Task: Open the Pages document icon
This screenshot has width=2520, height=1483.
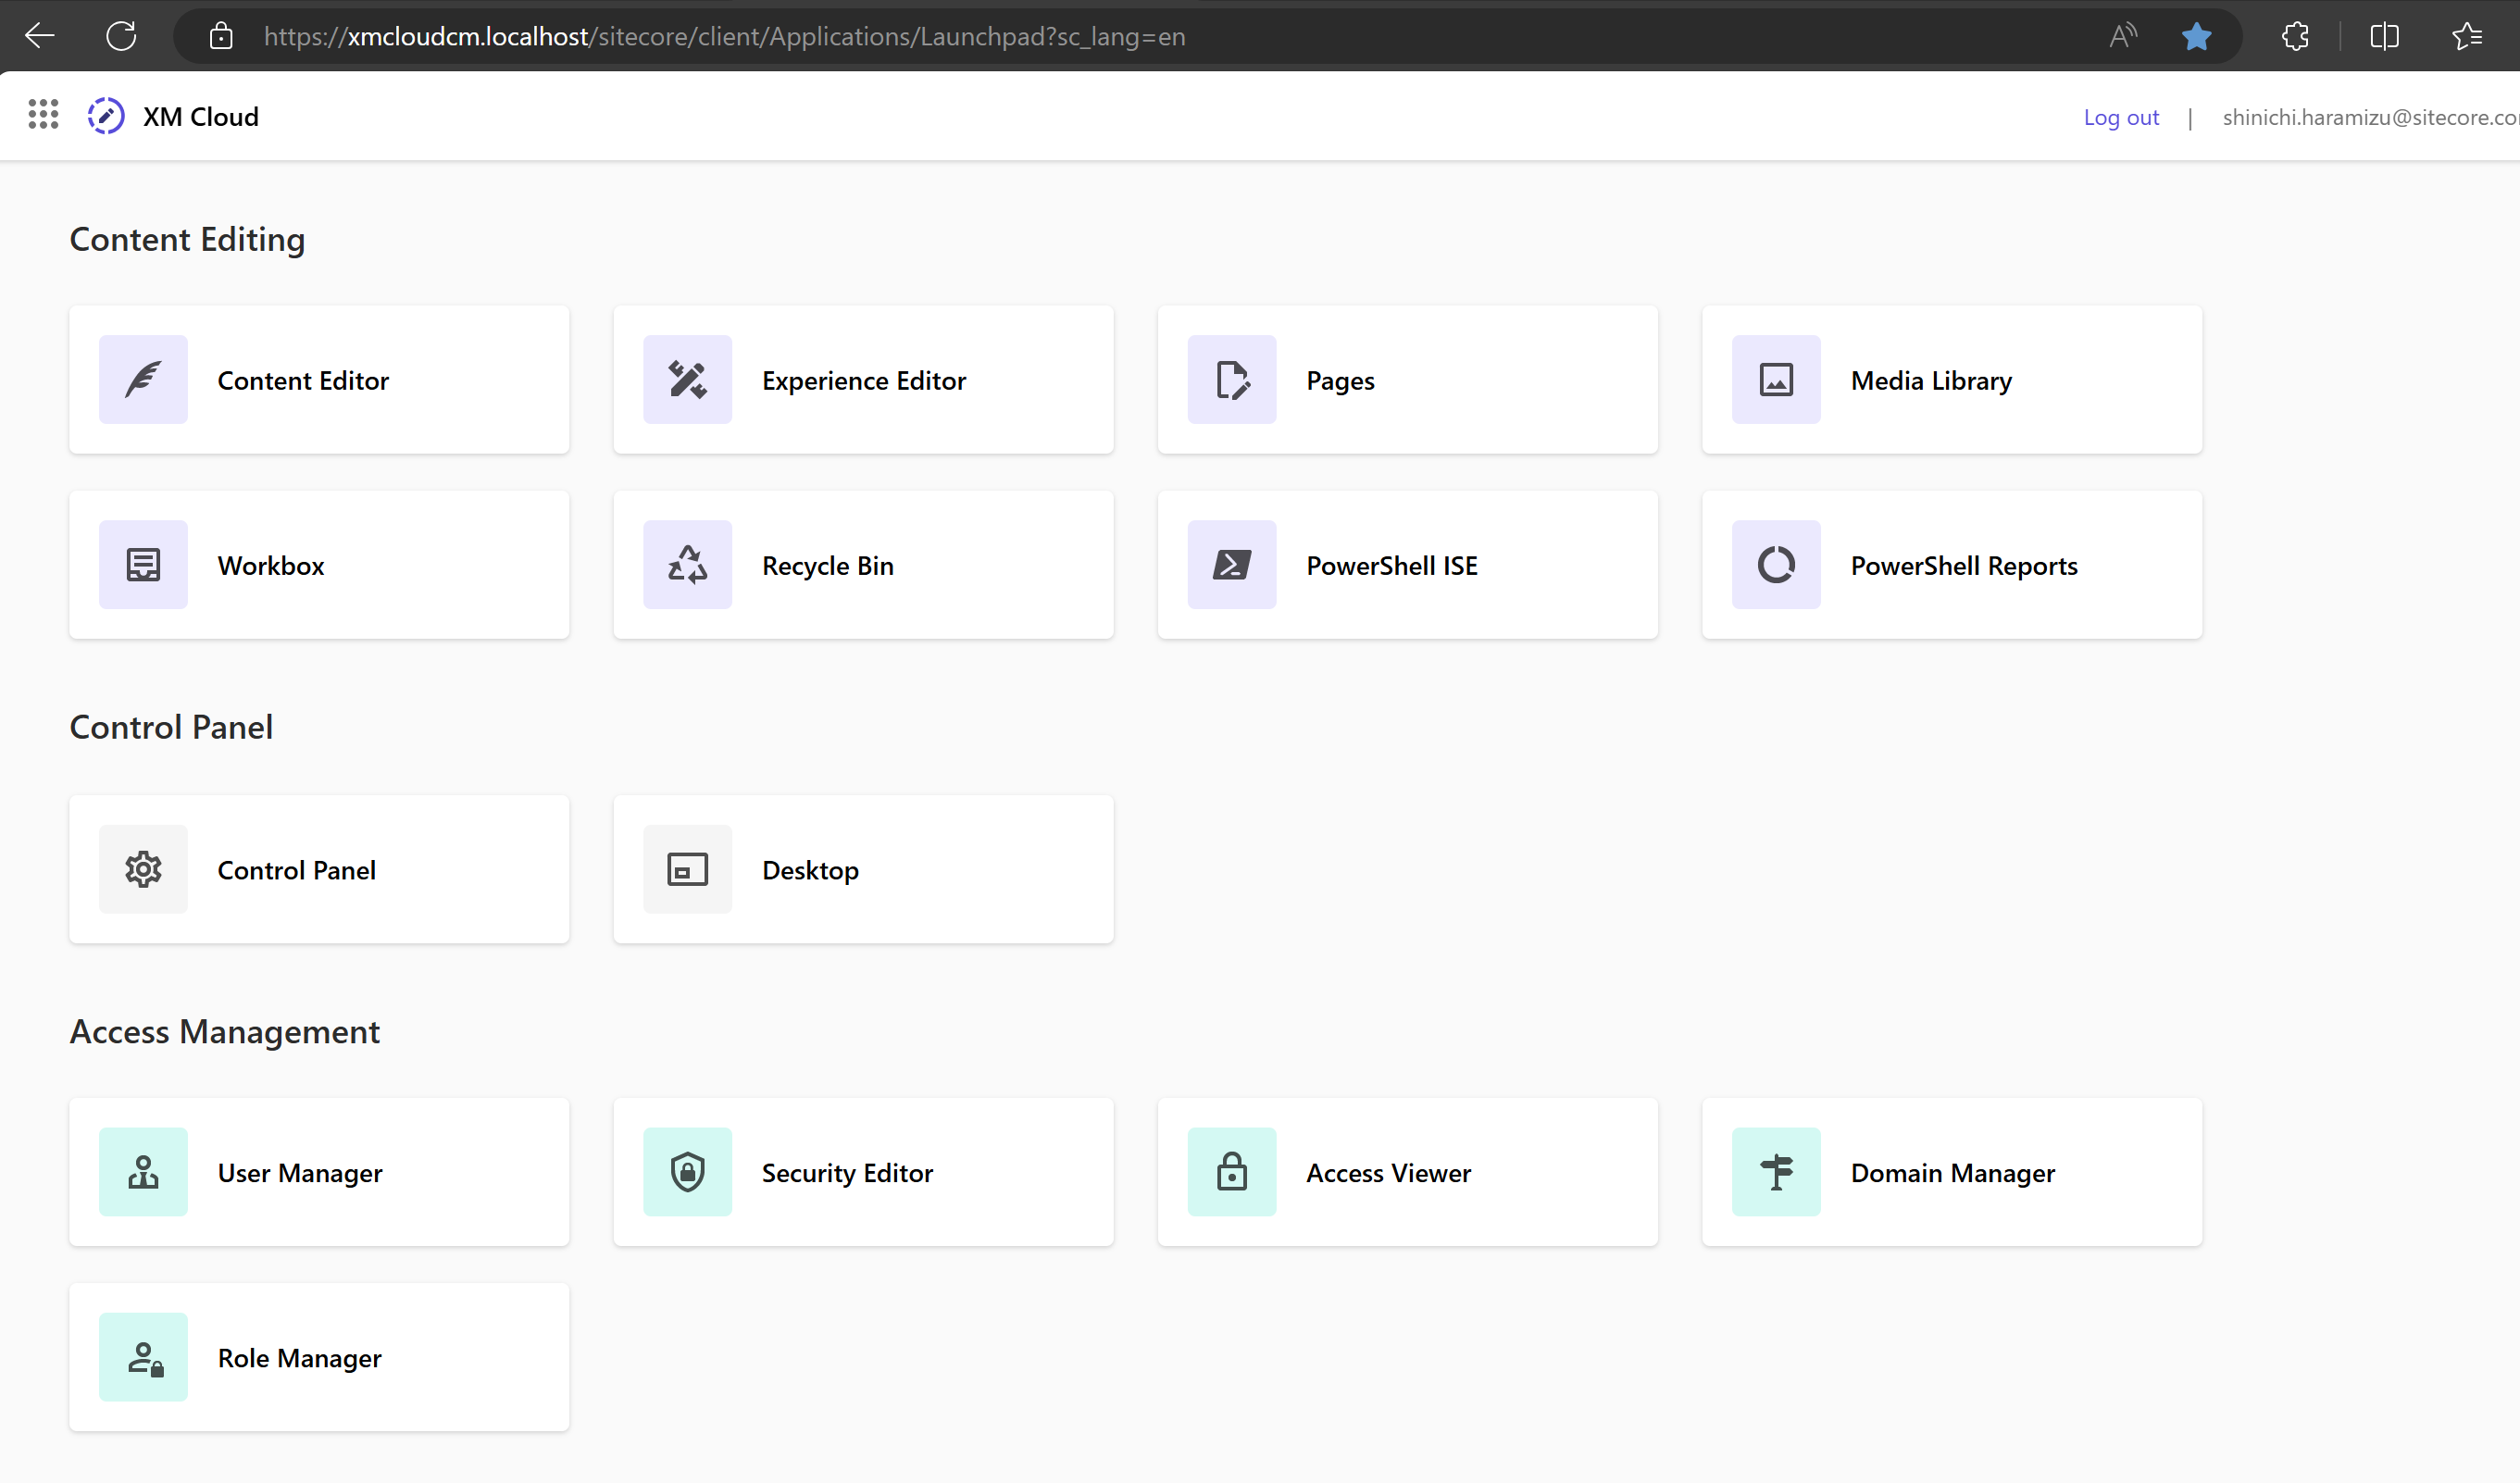Action: coord(1232,380)
